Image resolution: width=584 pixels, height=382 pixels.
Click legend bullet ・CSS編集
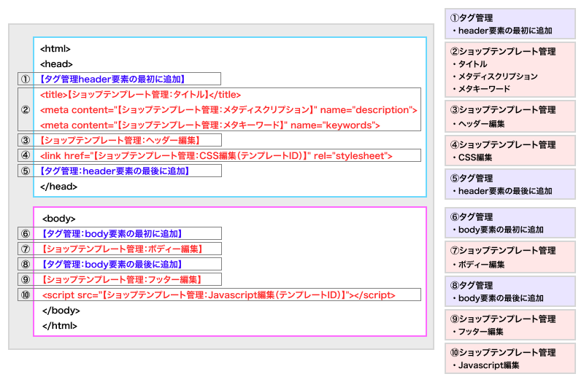[x=472, y=157]
